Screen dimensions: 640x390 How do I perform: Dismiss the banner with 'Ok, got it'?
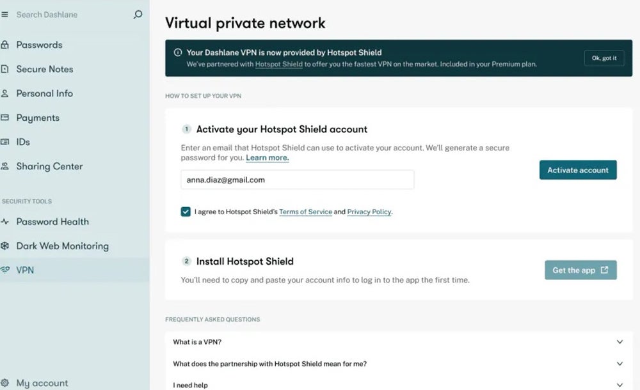pos(604,58)
